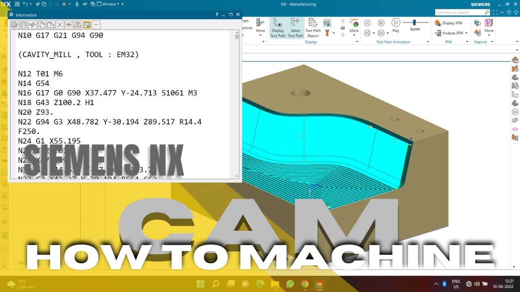Click the line N14 G54 in the listing

(x=33, y=84)
